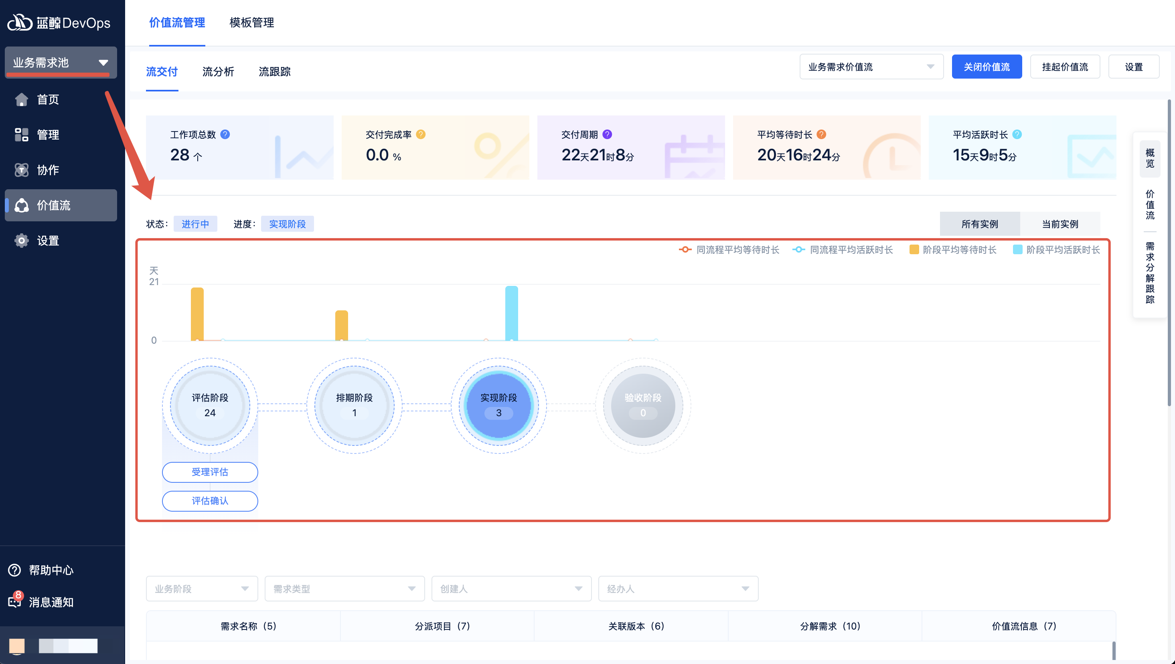Click the 受理评估 step button

point(210,472)
